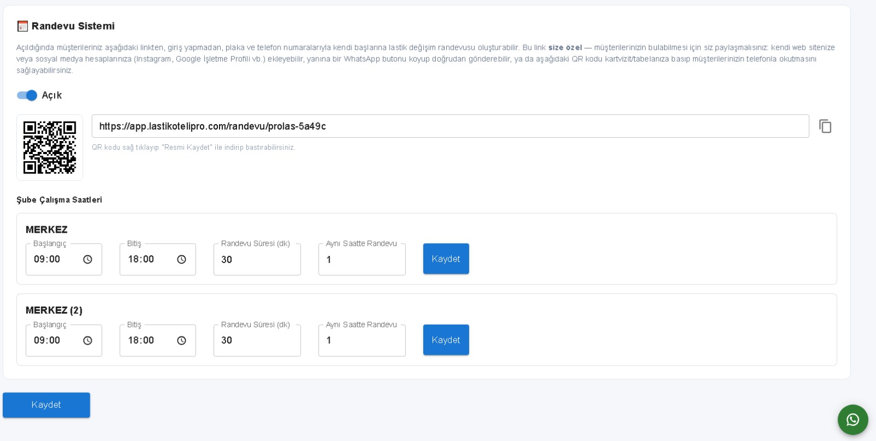Screen dimensions: 876x441
Task: Open clock picker in MERKEZ (2) Bitiş field
Action: [x=182, y=340]
